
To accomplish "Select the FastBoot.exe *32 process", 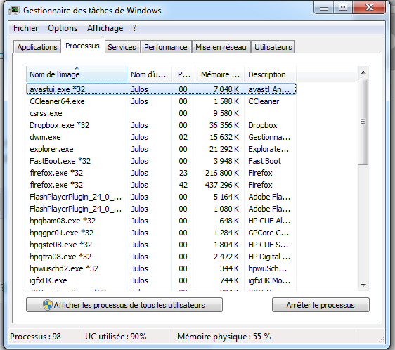I will coord(161,161).
